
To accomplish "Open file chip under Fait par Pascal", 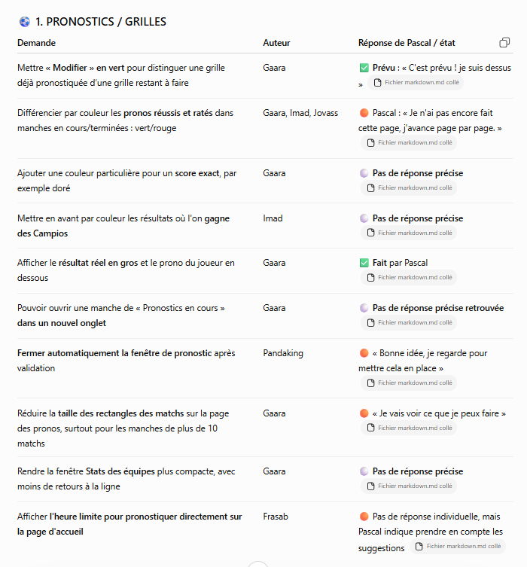I will [409, 277].
